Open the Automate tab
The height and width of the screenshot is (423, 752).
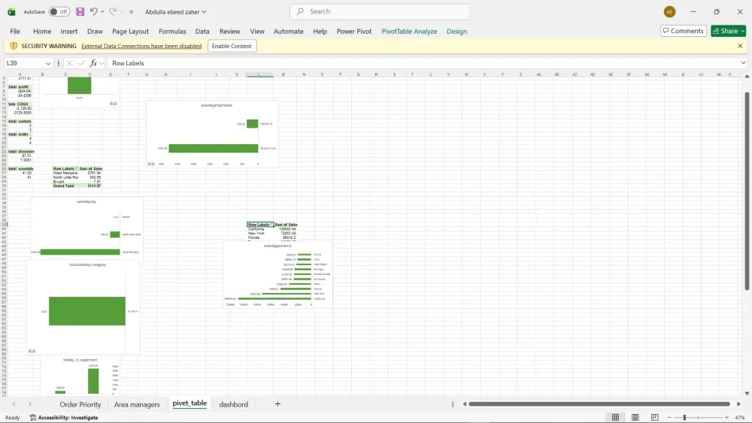click(288, 31)
